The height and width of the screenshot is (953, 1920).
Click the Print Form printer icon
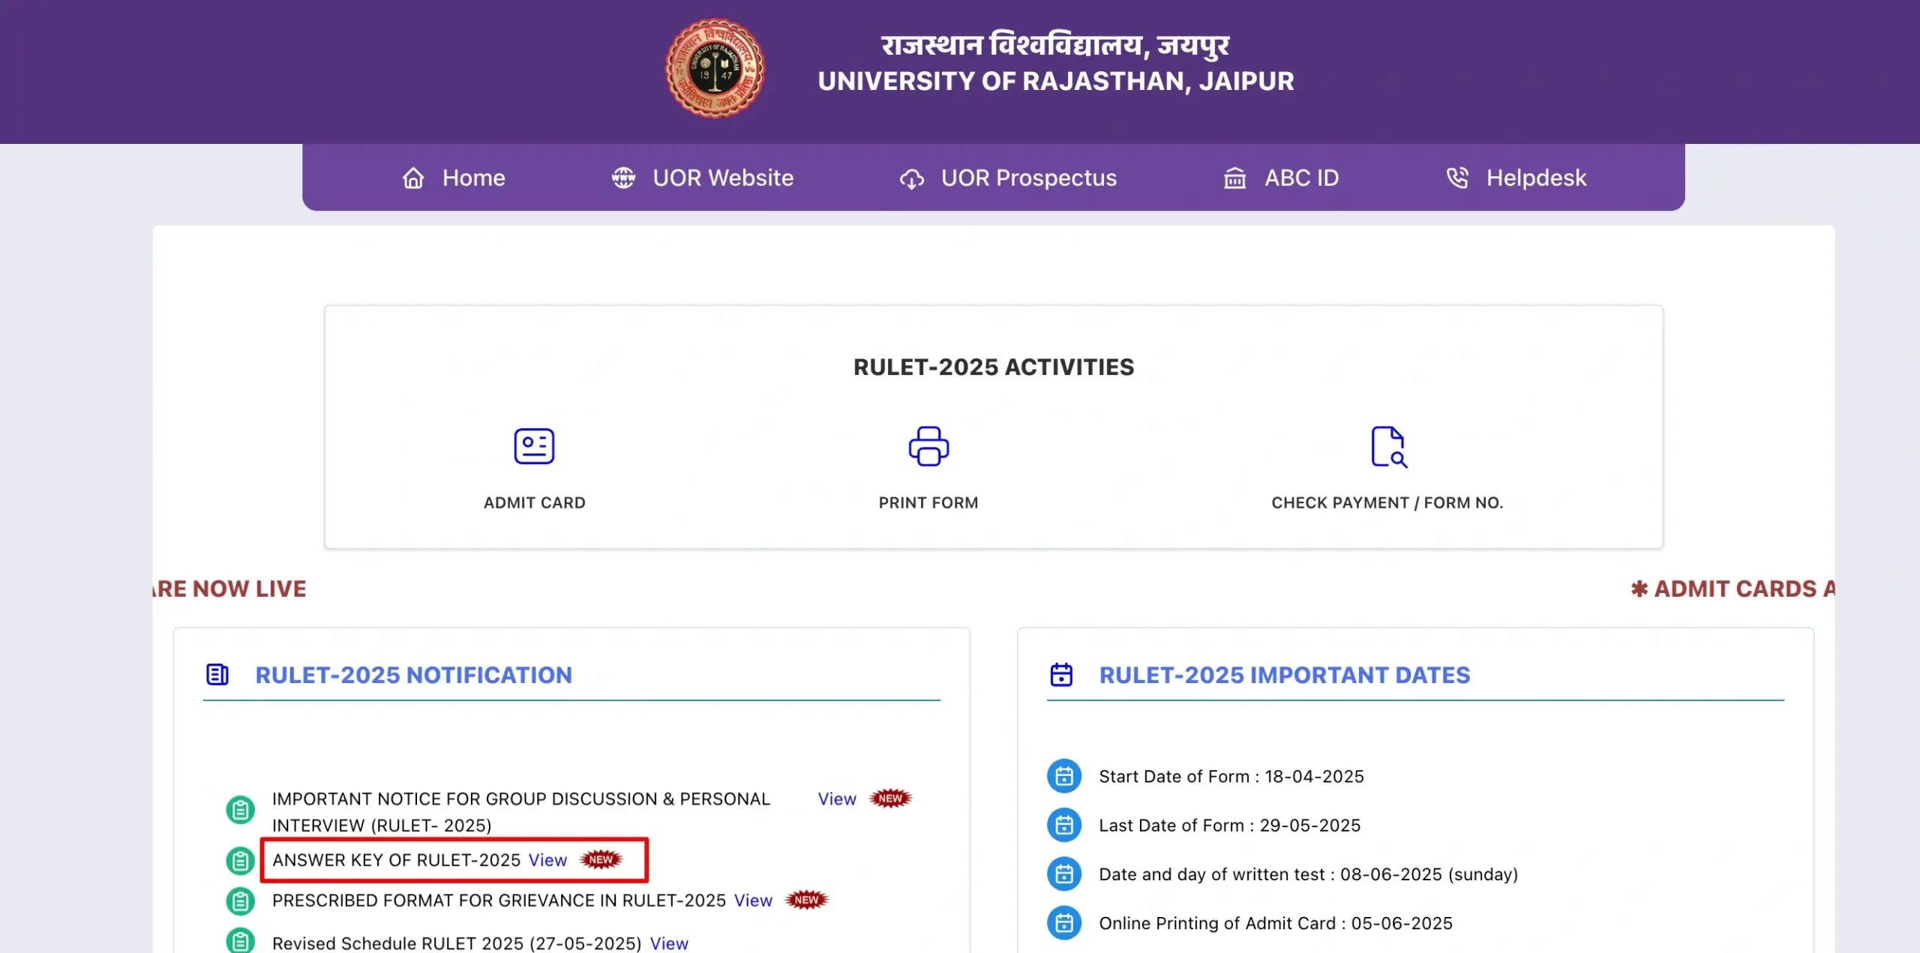coord(928,446)
